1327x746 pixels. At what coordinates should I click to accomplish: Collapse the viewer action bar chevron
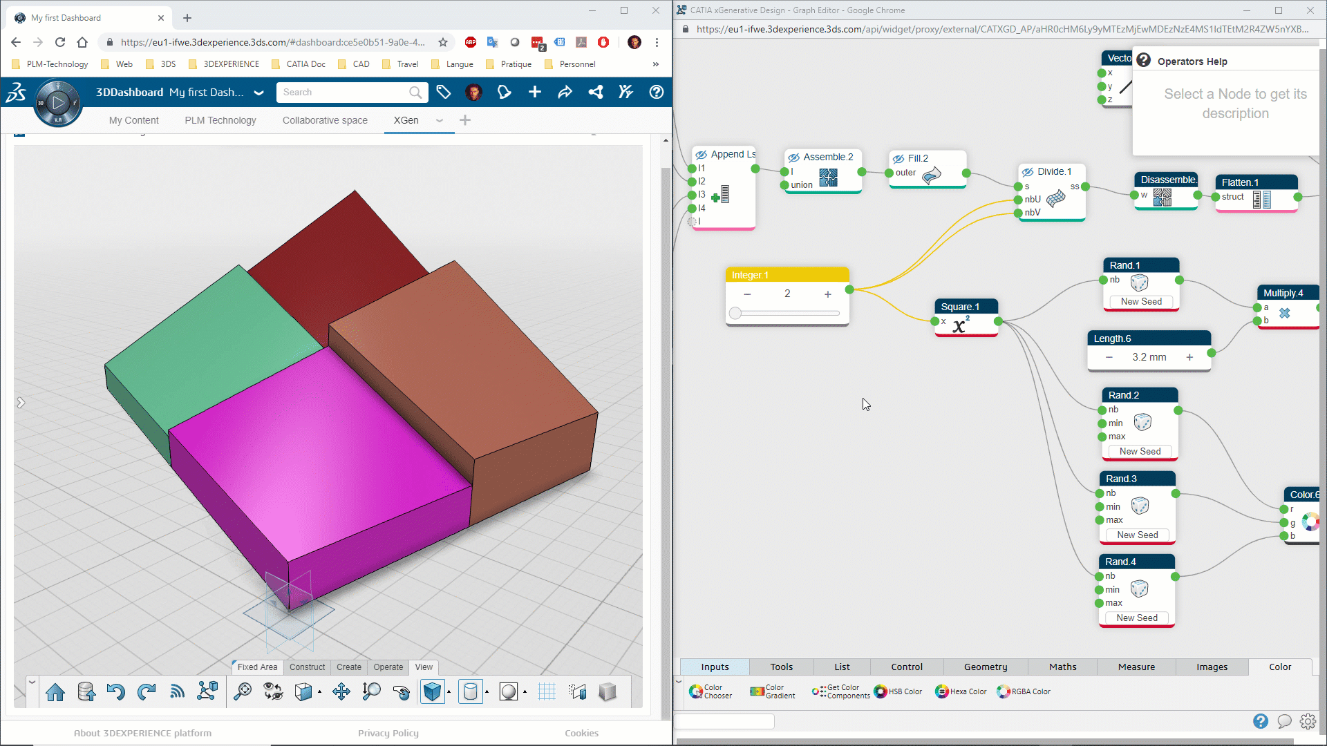point(32,682)
